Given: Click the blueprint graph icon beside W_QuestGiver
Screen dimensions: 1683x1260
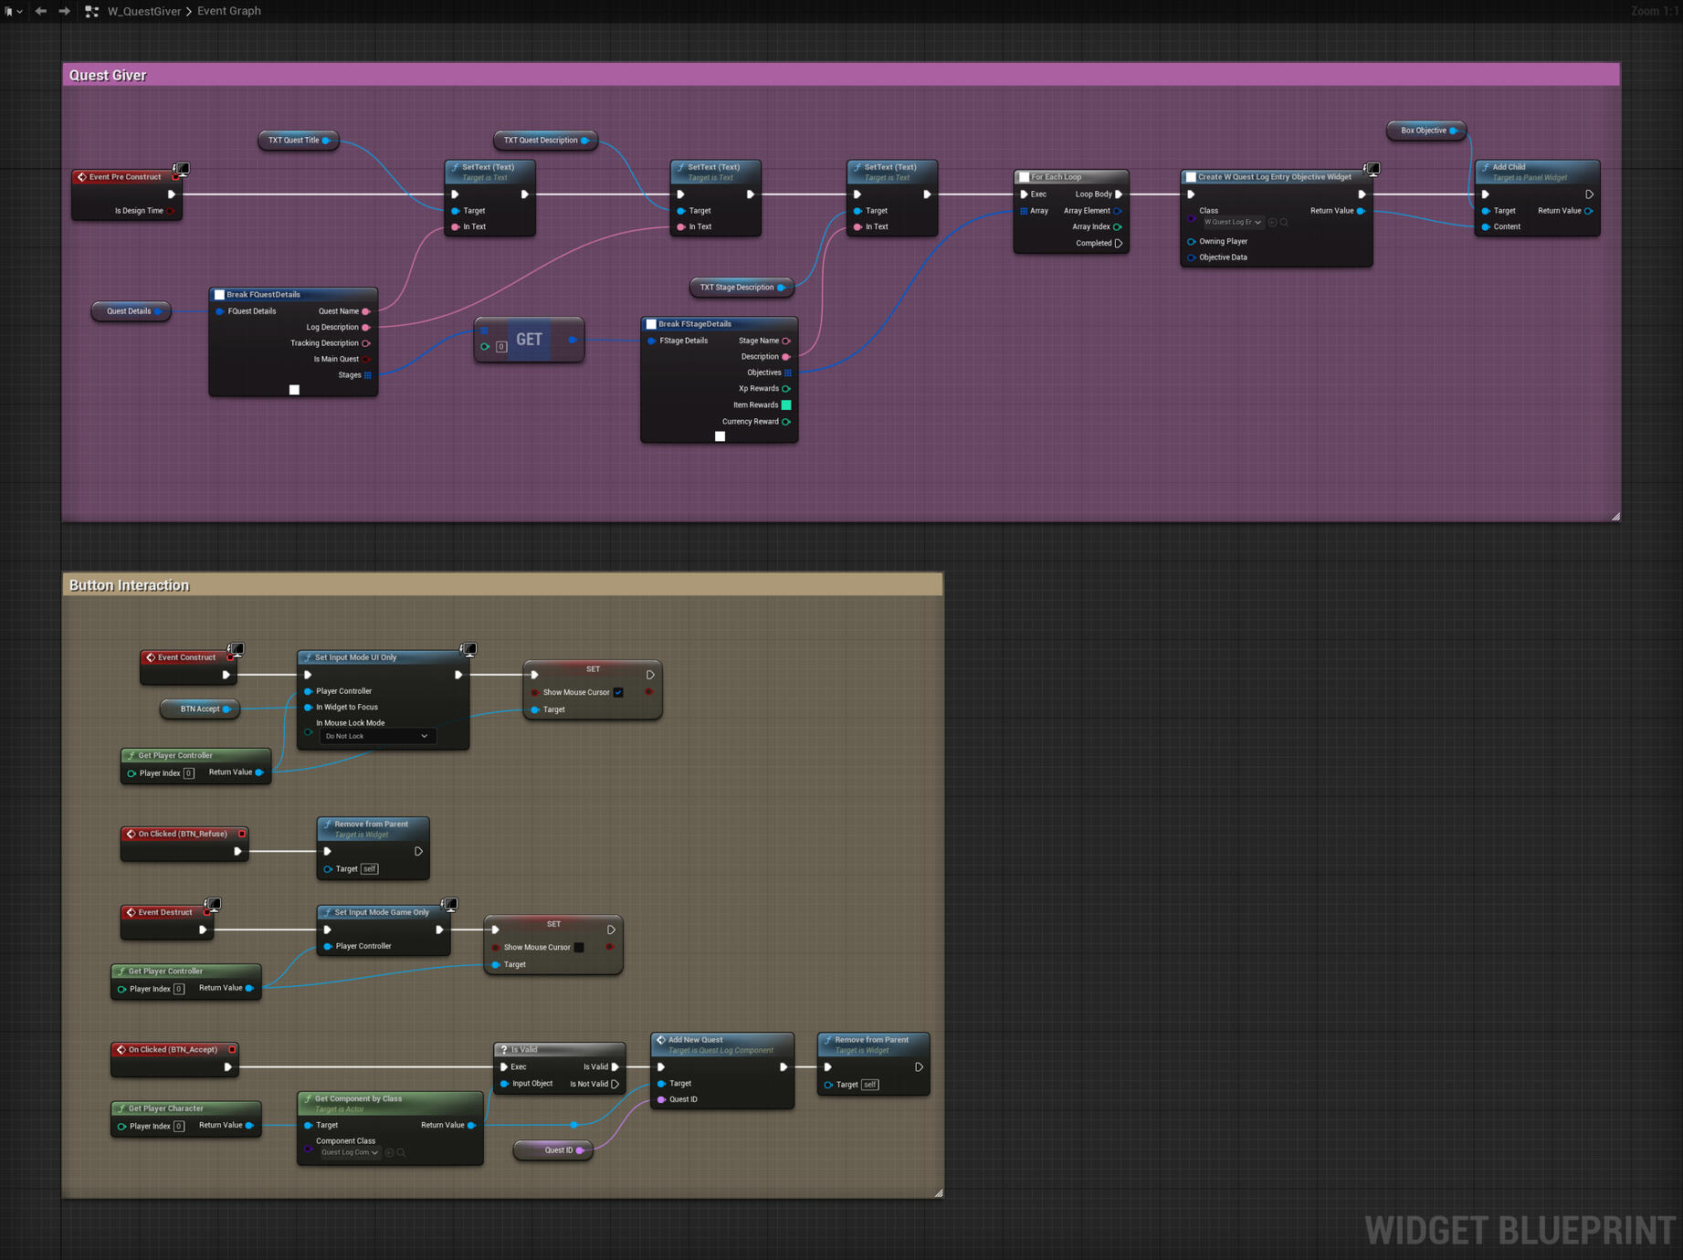Looking at the screenshot, I should click(x=92, y=11).
